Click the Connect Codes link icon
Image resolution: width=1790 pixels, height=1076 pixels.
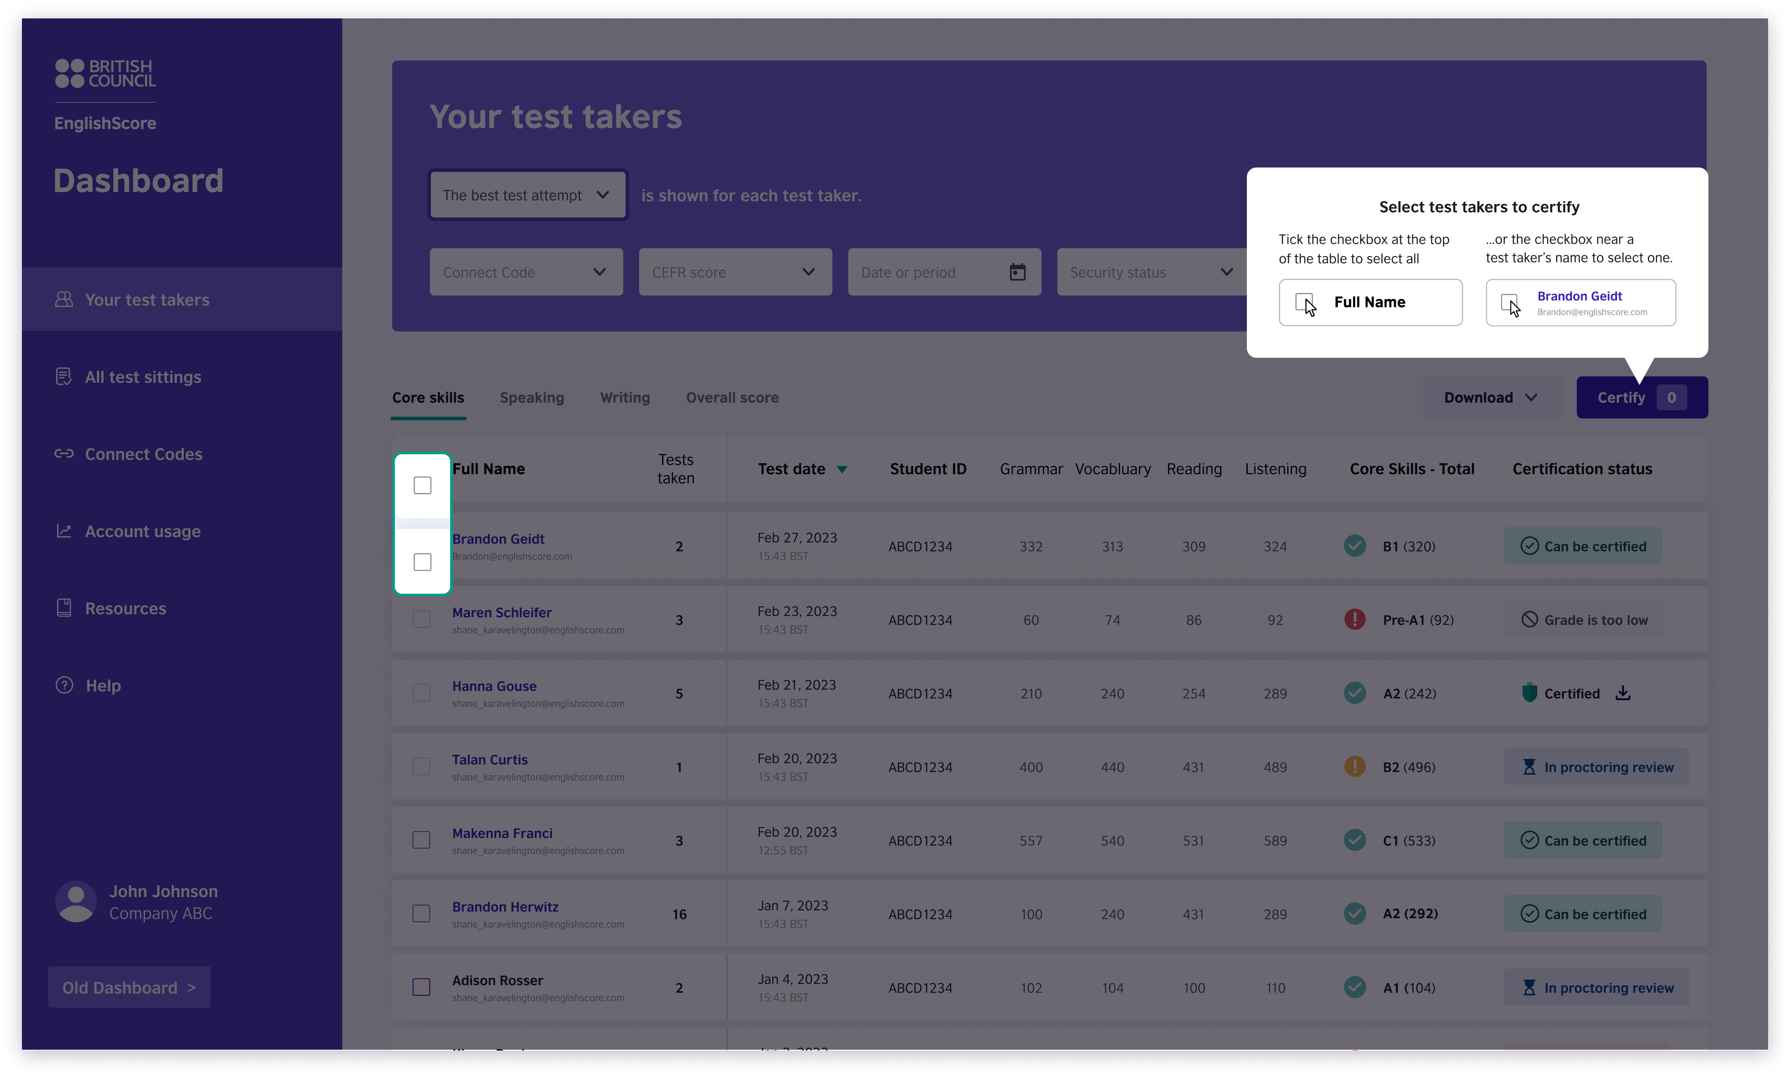coord(64,453)
